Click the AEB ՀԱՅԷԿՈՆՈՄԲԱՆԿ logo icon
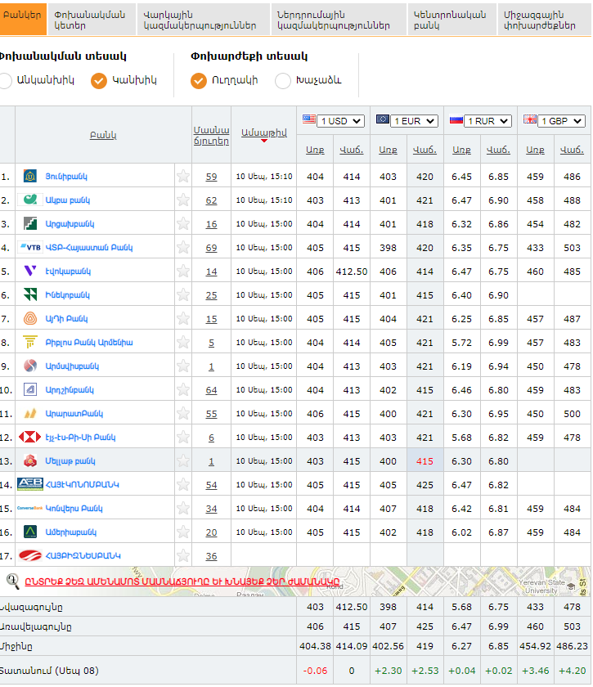The image size is (593, 687). [29, 484]
